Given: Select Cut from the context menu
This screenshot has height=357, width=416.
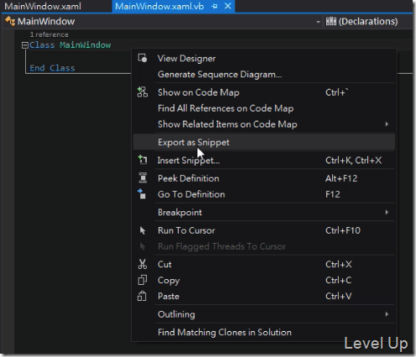Looking at the screenshot, I should point(264,264).
